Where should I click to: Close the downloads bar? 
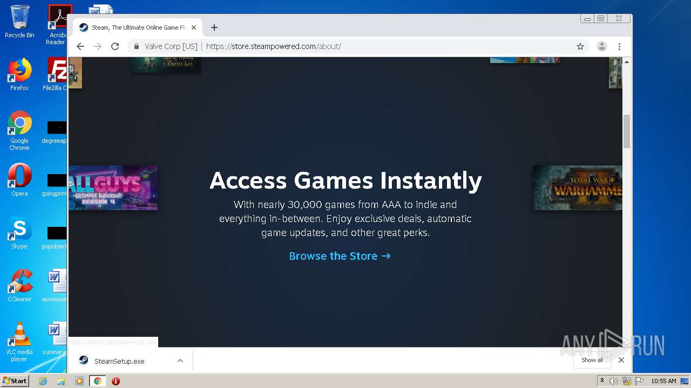pyautogui.click(x=621, y=360)
